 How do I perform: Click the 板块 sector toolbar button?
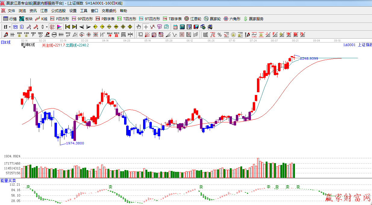pyautogui.click(x=26, y=19)
